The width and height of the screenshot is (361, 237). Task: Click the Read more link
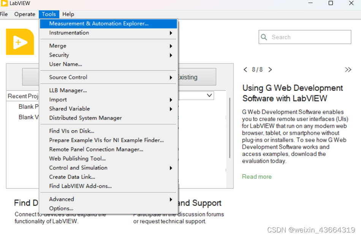point(257,177)
